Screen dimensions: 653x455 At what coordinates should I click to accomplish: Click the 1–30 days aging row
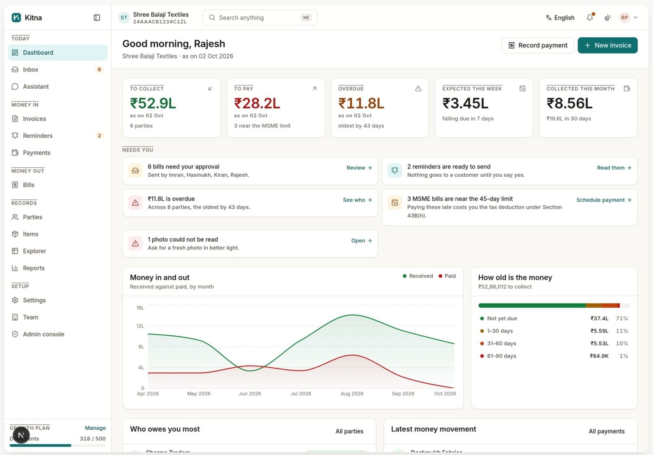click(554, 331)
